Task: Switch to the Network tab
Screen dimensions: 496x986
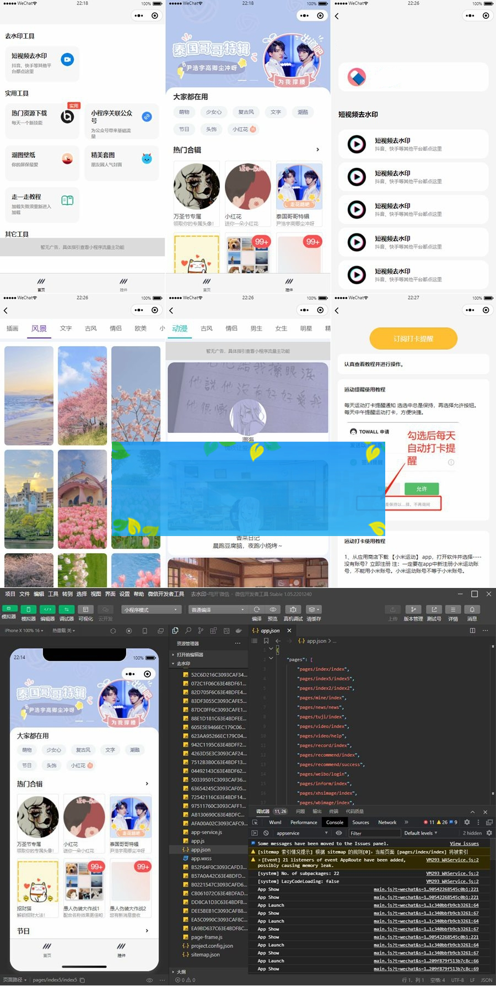Action: coord(387,822)
